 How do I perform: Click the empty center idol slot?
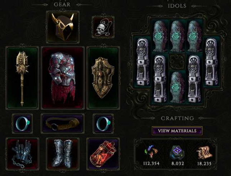point(177,61)
